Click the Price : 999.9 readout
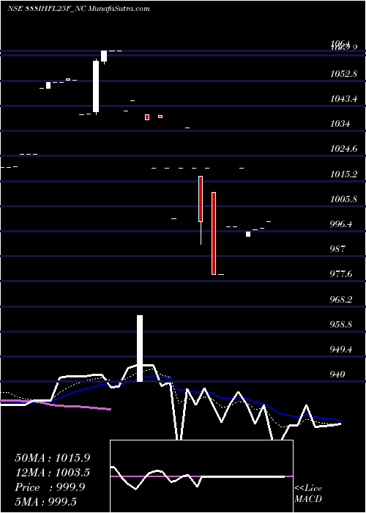Viewport: 366px width, 513px height. pyautogui.click(x=50, y=487)
